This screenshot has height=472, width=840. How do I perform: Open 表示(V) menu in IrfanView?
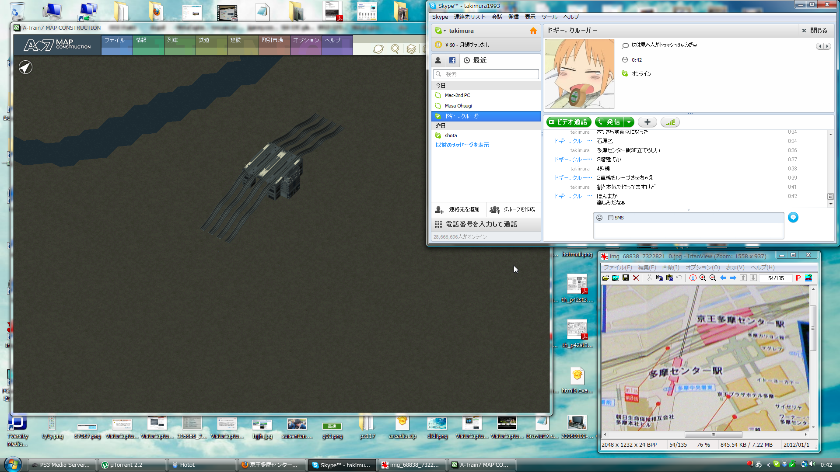click(x=735, y=267)
